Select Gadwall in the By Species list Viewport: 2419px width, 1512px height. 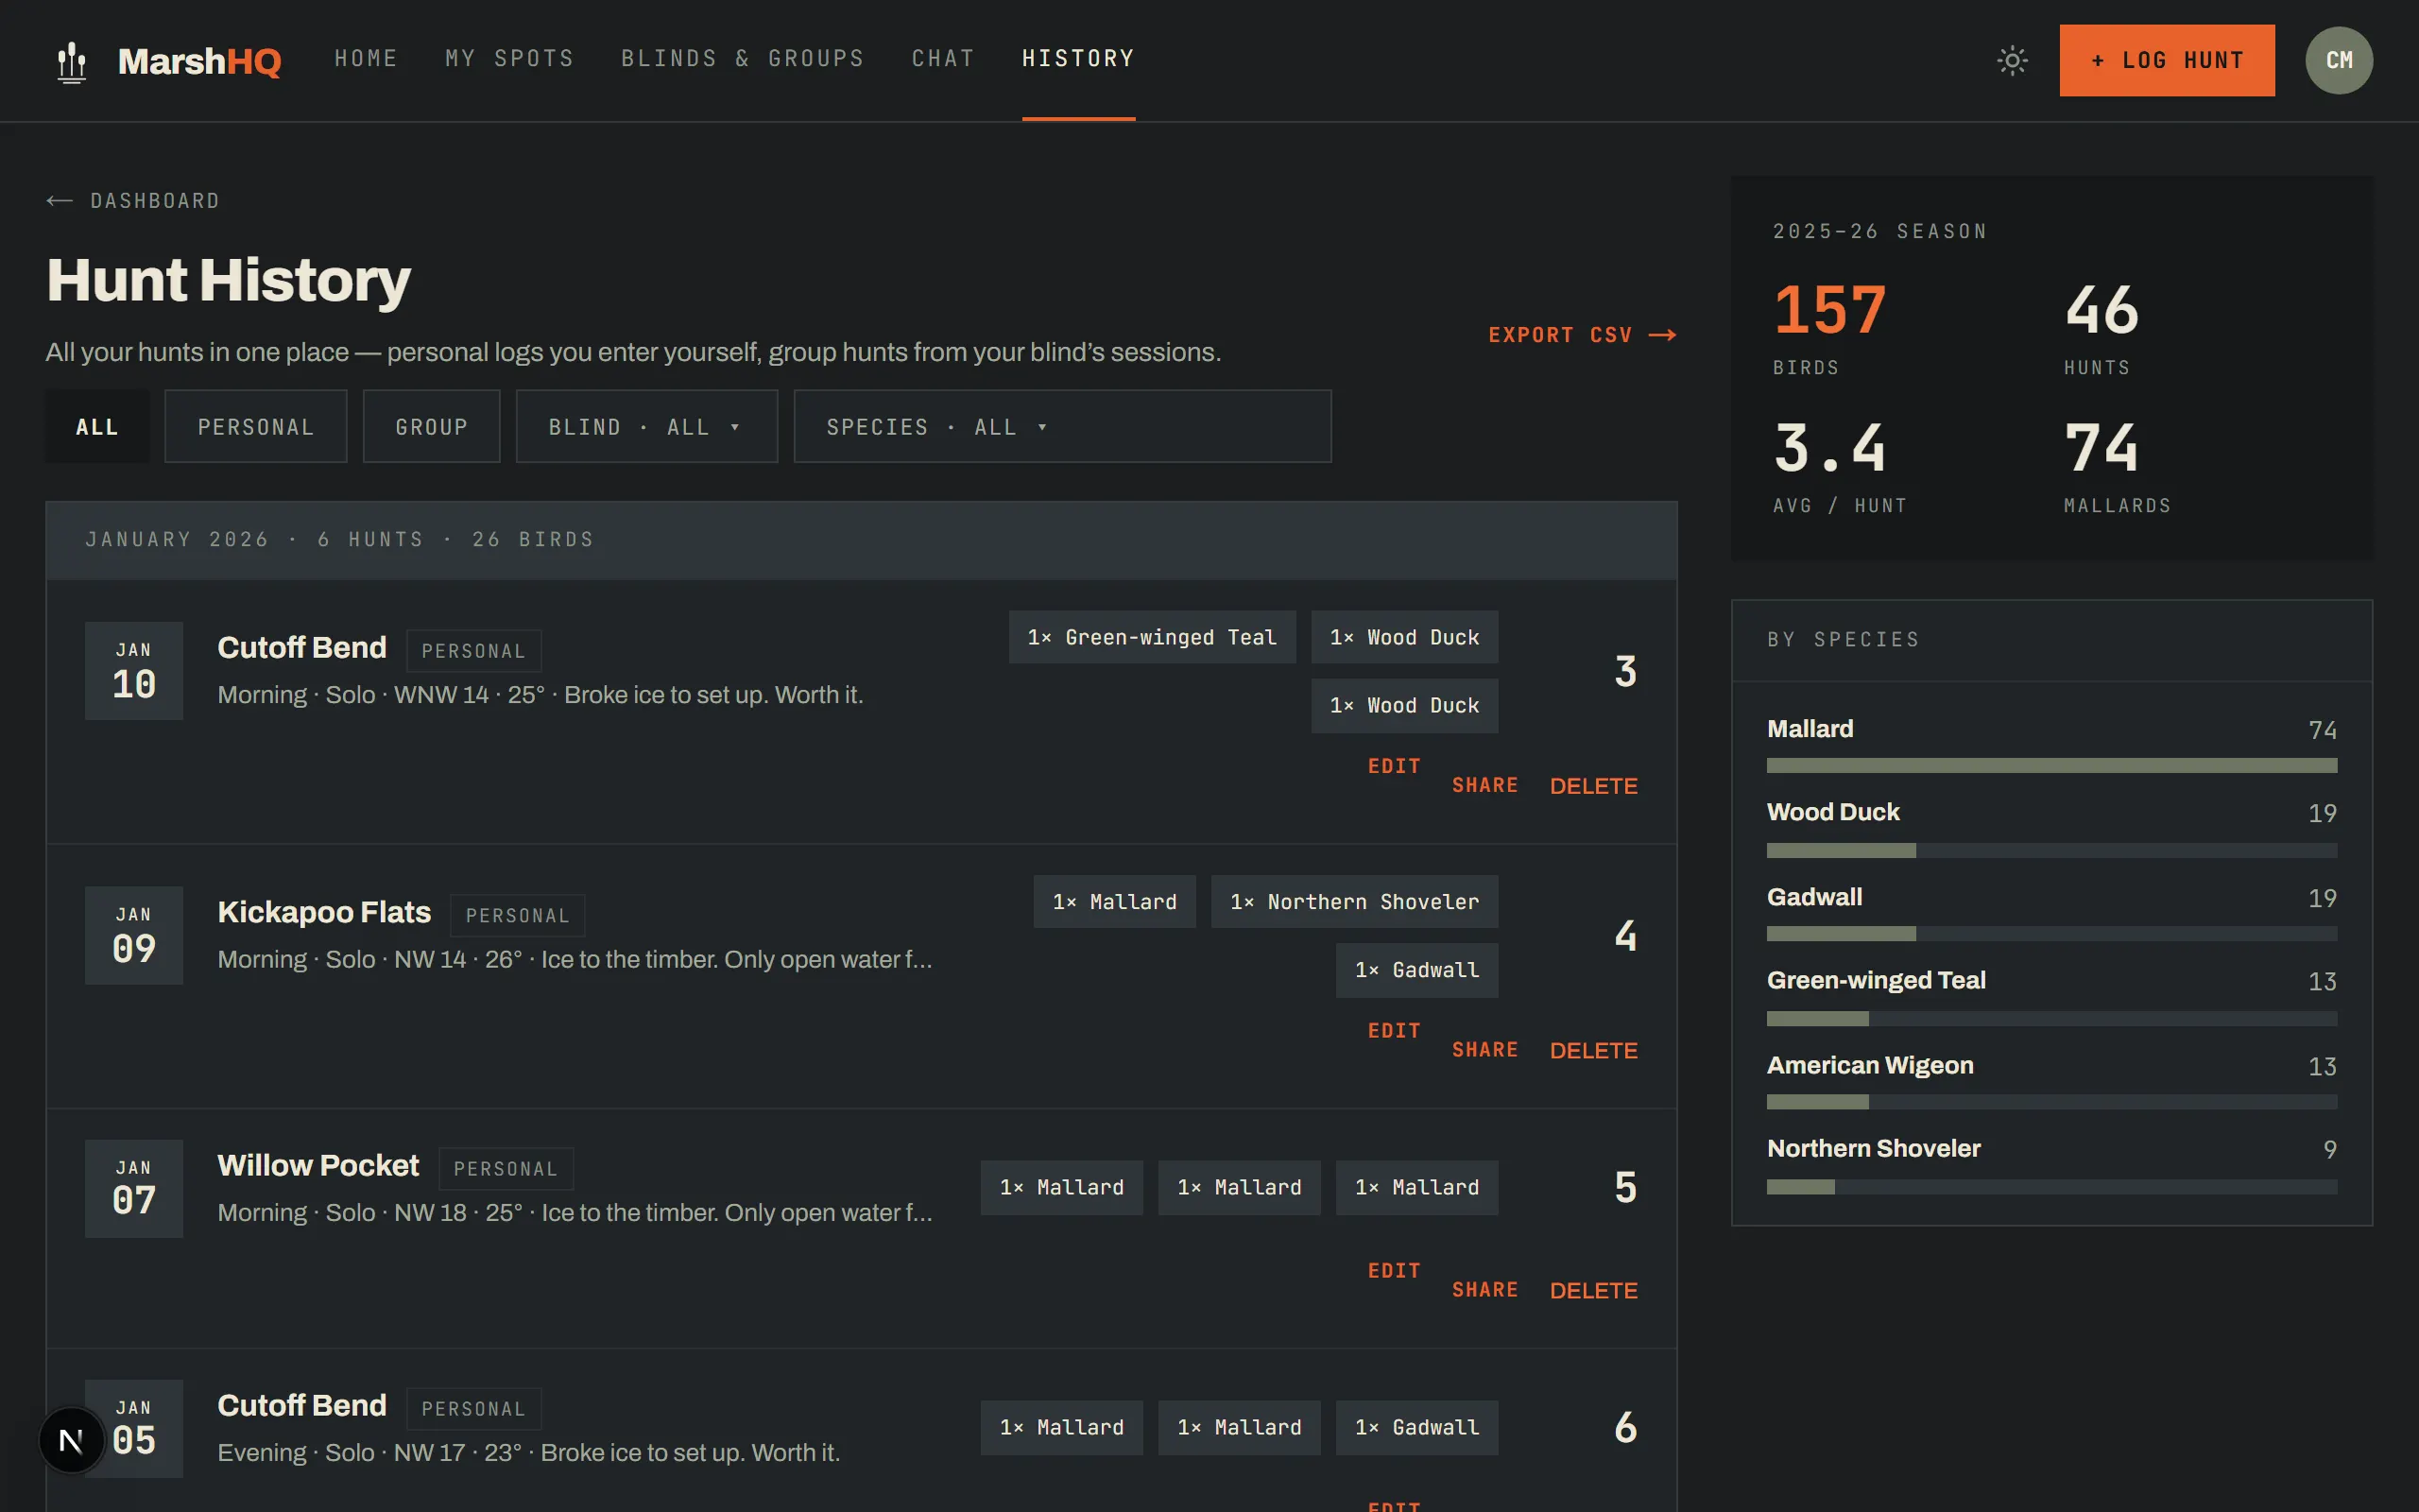tap(1814, 898)
